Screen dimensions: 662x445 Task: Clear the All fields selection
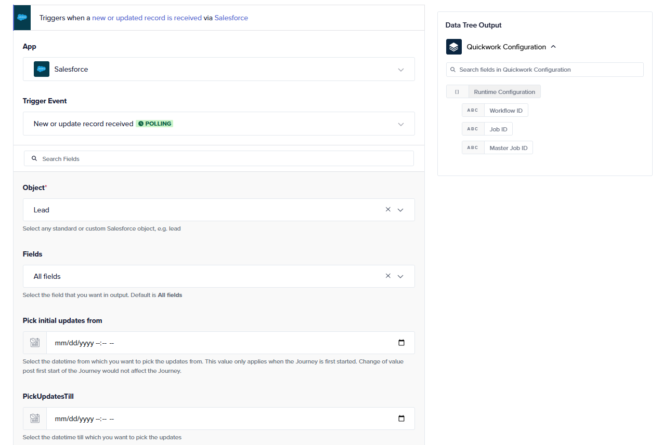click(388, 276)
